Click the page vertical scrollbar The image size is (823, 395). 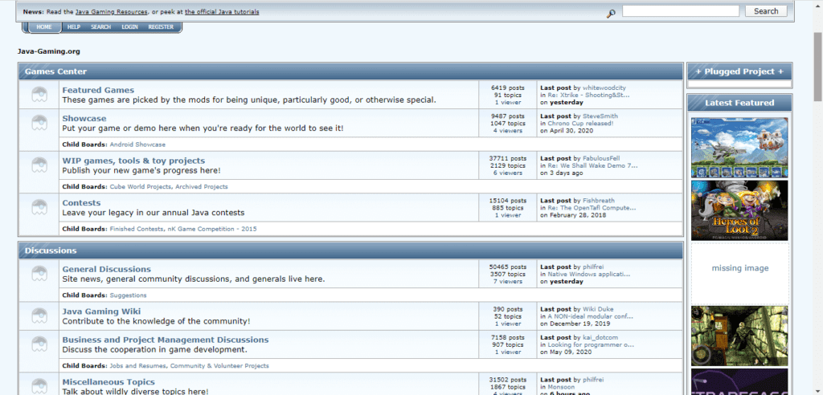pyautogui.click(x=817, y=201)
